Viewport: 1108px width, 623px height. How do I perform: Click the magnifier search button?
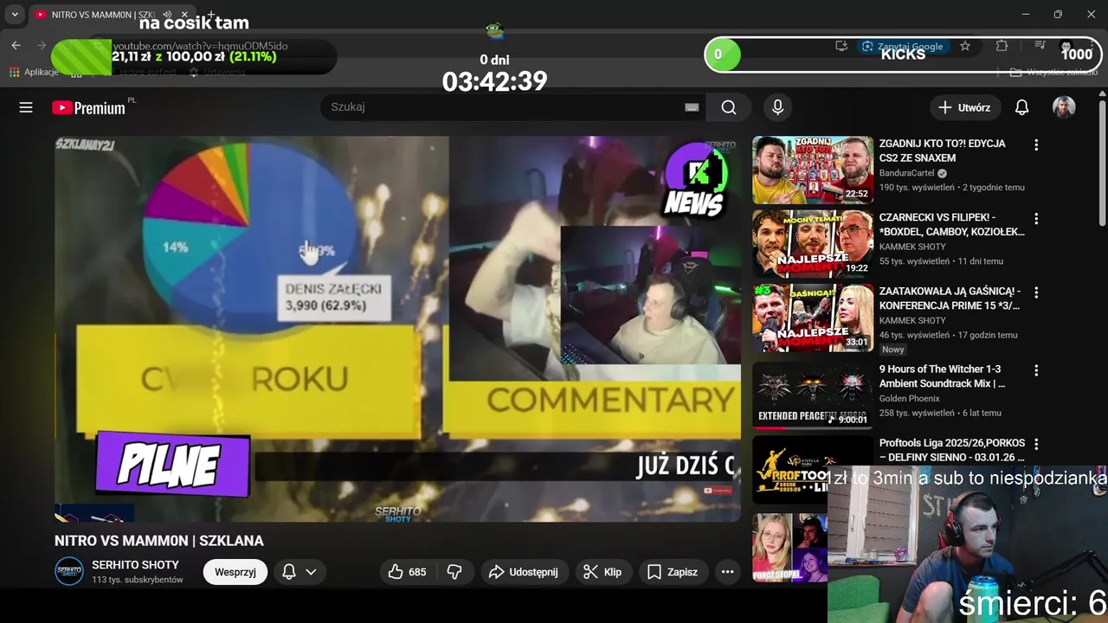pyautogui.click(x=729, y=107)
